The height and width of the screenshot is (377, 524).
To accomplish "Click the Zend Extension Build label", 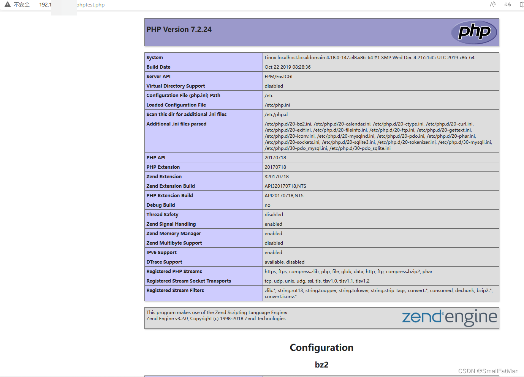I will (171, 186).
